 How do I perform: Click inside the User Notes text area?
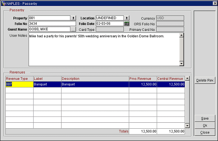(x=104, y=49)
